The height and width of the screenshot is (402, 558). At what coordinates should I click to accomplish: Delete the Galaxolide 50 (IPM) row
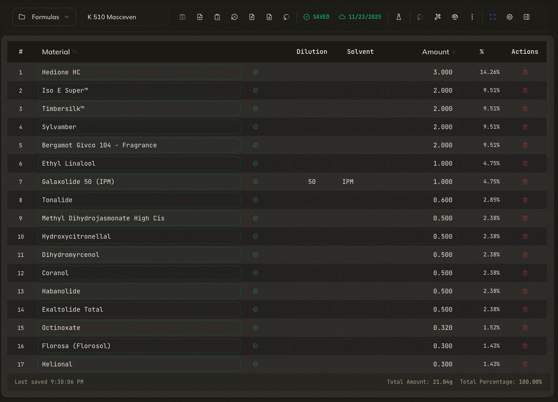tap(525, 182)
